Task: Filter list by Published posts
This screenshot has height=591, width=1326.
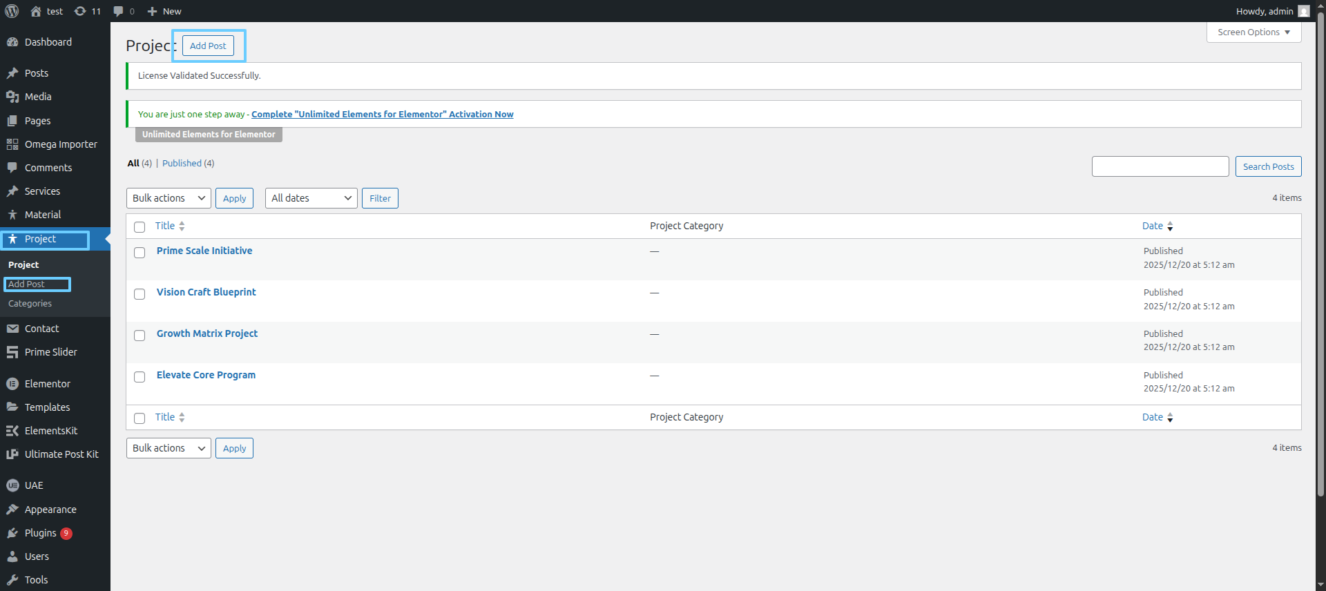Action: pos(182,164)
